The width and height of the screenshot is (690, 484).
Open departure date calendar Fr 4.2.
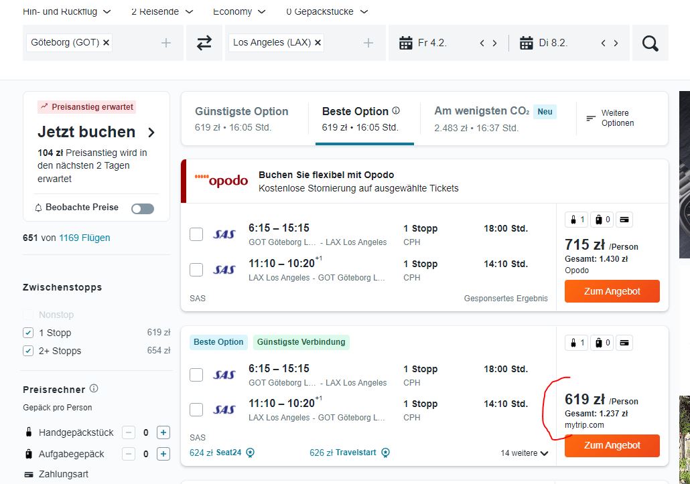point(423,43)
